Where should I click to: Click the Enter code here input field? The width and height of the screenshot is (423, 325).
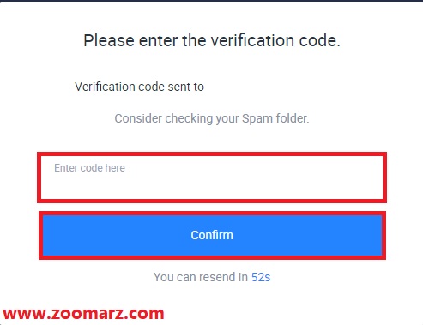212,178
